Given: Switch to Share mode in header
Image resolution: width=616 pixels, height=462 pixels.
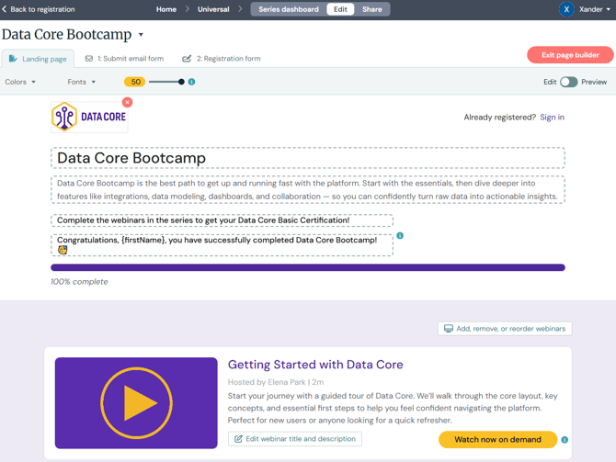Looking at the screenshot, I should pyautogui.click(x=372, y=9).
